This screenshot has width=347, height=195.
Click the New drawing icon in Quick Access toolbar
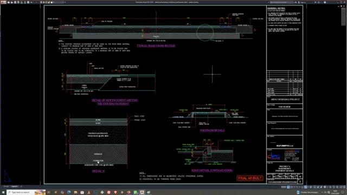[9, 2]
